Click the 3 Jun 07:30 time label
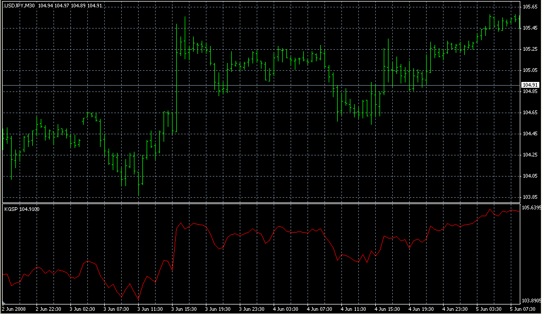This screenshot has width=542, height=314. (x=116, y=309)
